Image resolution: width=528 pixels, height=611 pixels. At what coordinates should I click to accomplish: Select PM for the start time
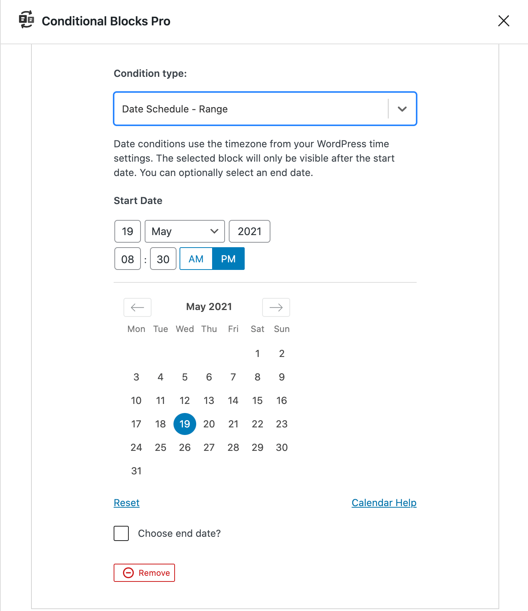(x=228, y=259)
